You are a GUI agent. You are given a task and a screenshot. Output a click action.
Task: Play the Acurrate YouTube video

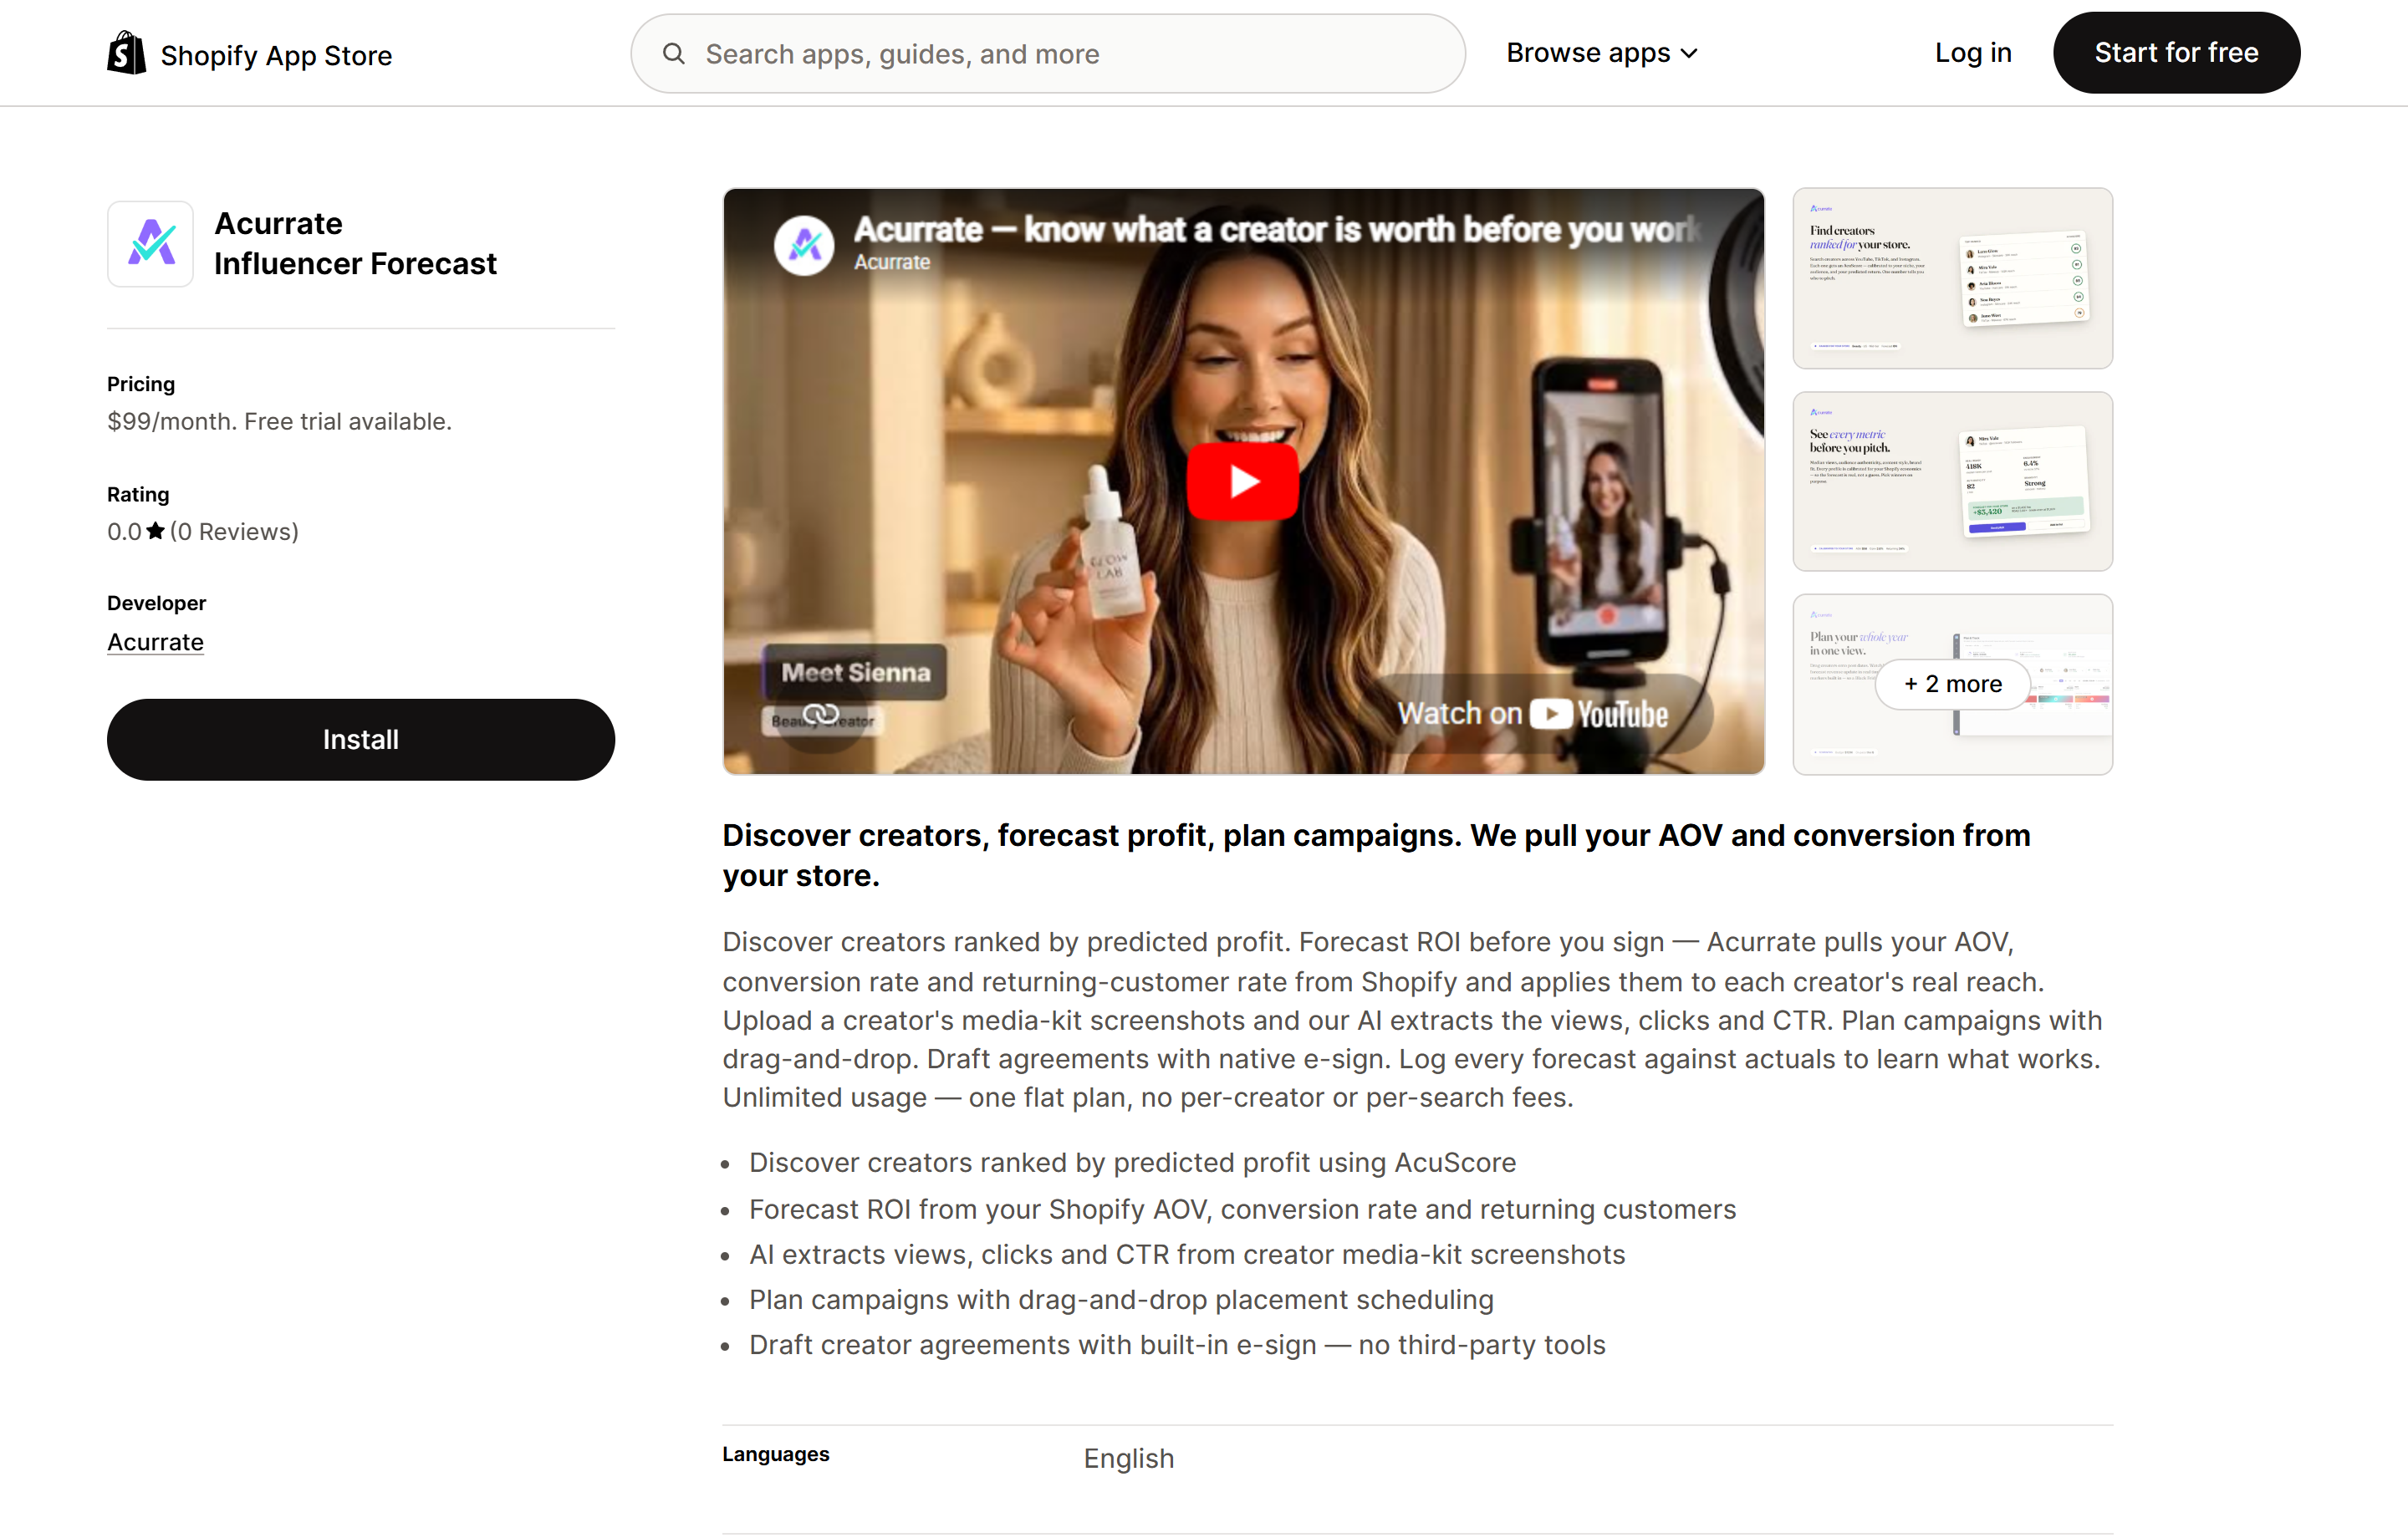pyautogui.click(x=1243, y=481)
